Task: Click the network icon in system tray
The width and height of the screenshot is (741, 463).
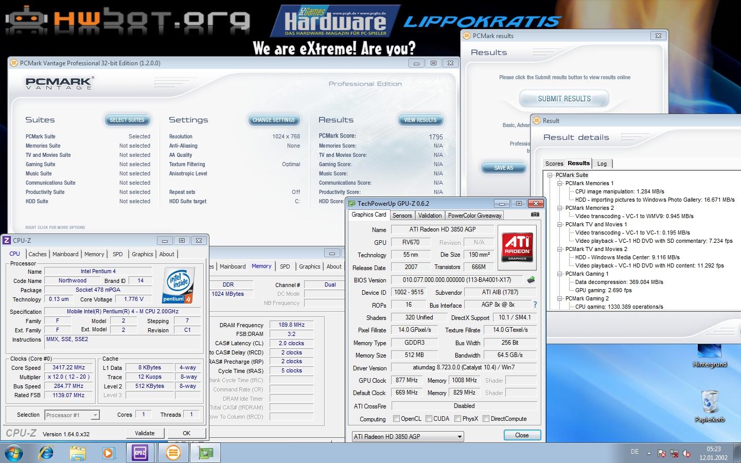Action: 674,453
